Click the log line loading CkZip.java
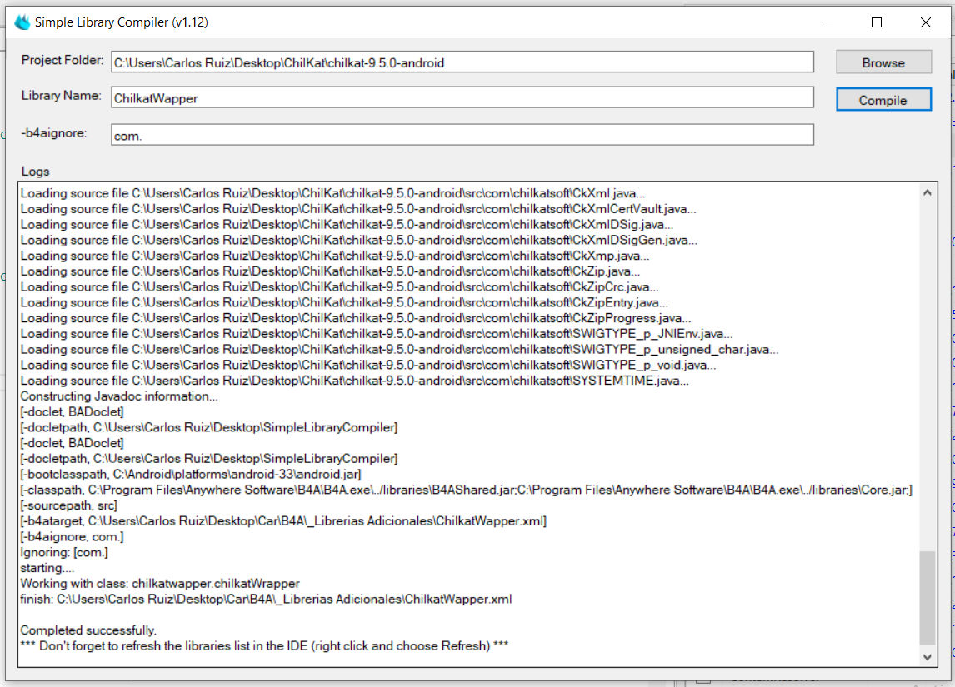Viewport: 955px width, 687px height. pyautogui.click(x=330, y=271)
